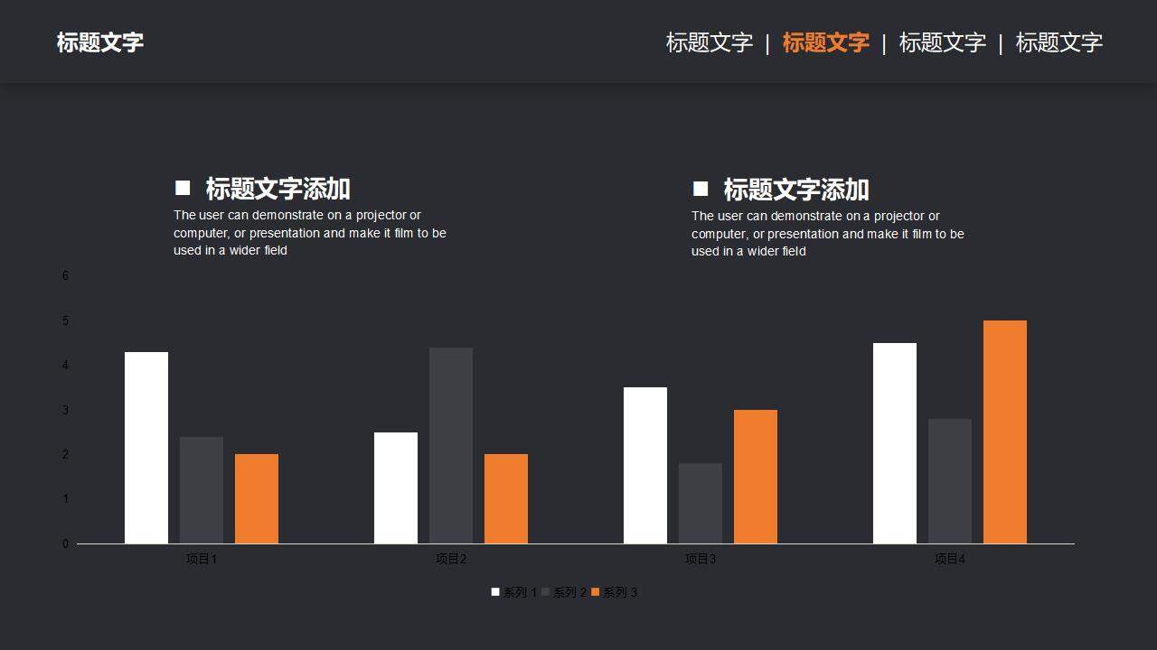The image size is (1157, 650).
Task: Select the gray 系列 2 bar for 项目1
Action: pos(202,490)
